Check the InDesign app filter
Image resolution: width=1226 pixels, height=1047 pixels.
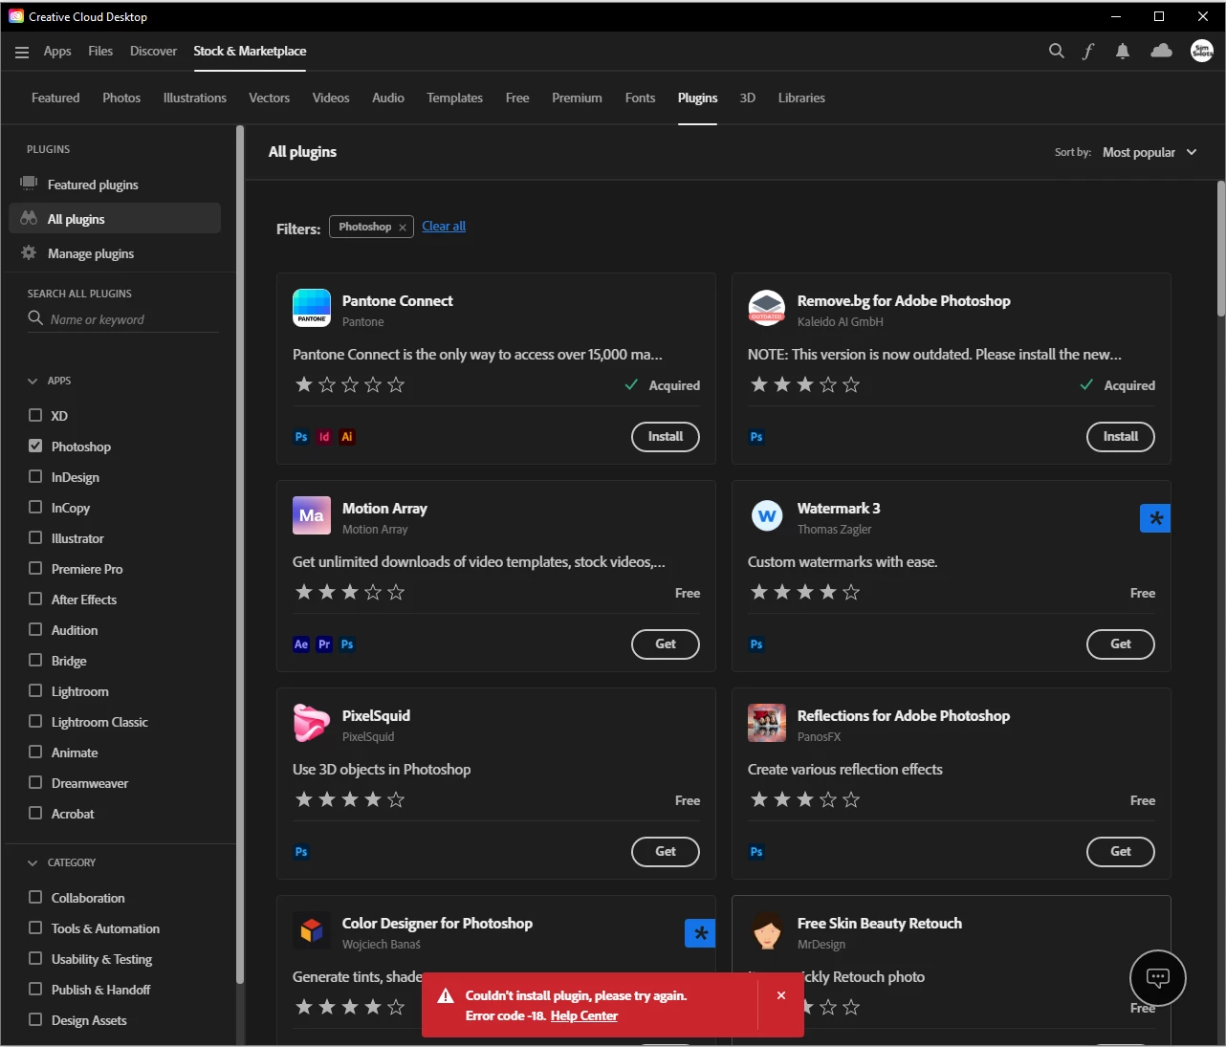pos(35,476)
